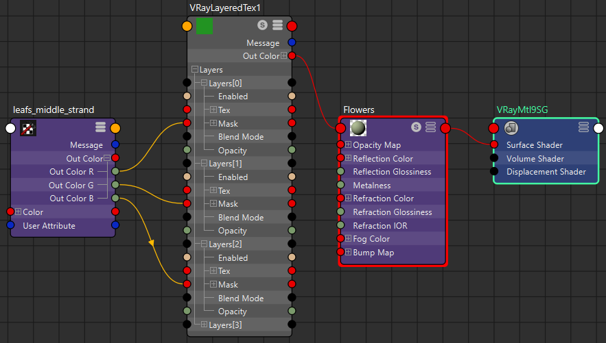The image size is (606, 343).
Task: Click the white input port of leafs_middle_strand
Action: (10, 128)
